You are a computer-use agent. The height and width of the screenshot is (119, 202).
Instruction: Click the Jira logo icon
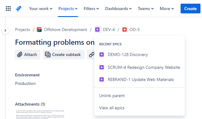[x=19, y=9]
